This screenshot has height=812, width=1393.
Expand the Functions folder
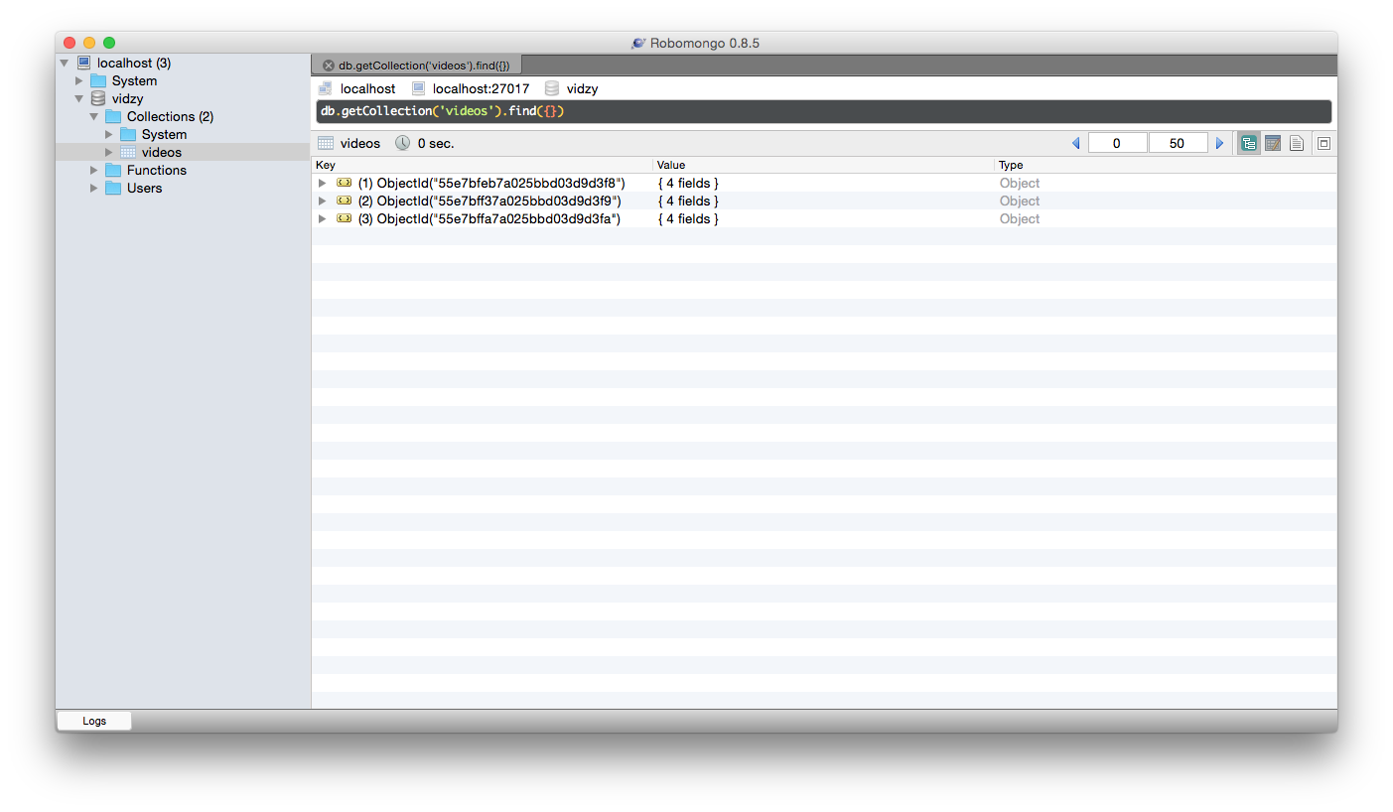coord(94,170)
